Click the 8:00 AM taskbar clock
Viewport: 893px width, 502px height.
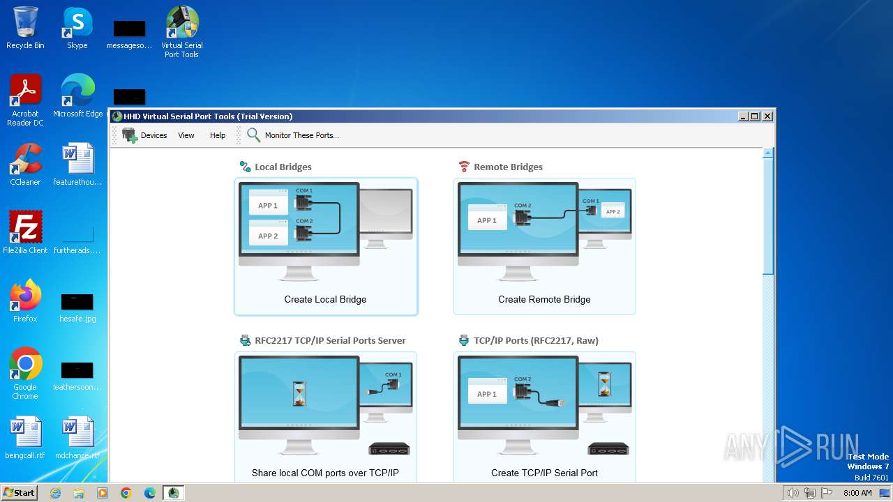[x=857, y=493]
